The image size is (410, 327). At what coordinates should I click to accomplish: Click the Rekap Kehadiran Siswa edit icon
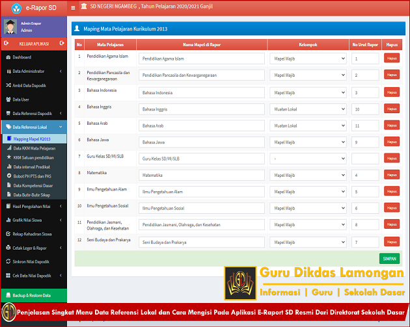pos(8,234)
